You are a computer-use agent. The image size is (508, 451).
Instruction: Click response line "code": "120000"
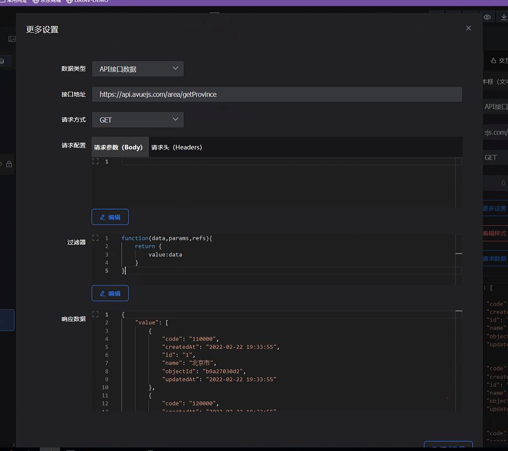[x=191, y=403]
